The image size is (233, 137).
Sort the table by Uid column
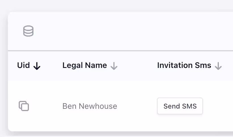tap(29, 65)
